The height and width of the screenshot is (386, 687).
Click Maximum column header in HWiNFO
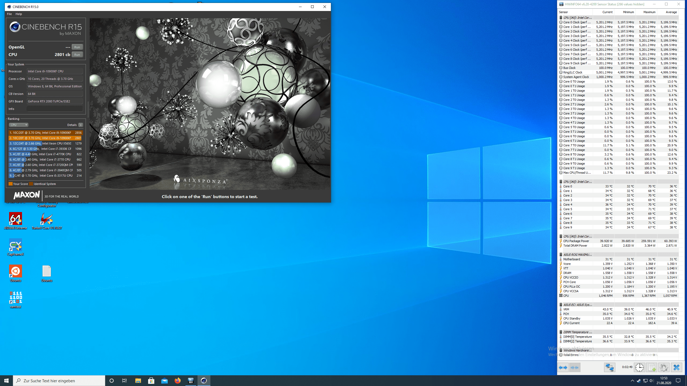(x=646, y=12)
